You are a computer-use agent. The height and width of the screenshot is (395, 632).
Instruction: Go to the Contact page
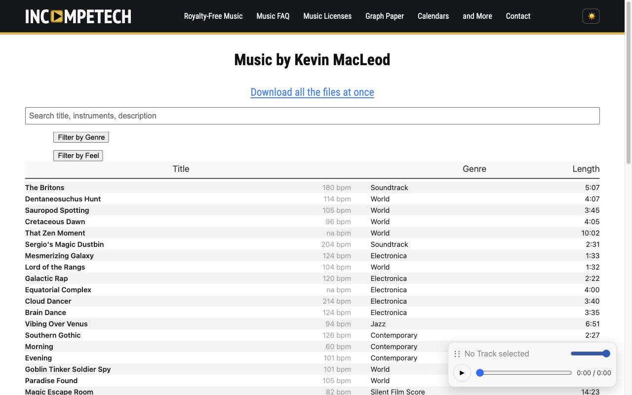(x=518, y=16)
